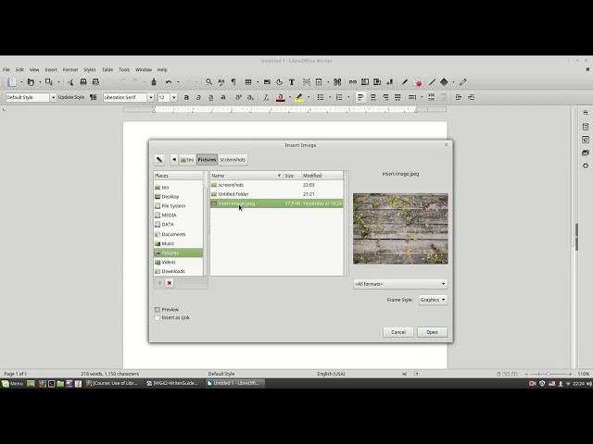Open the Table menu
Viewport: 593px width, 444px height.
point(107,70)
